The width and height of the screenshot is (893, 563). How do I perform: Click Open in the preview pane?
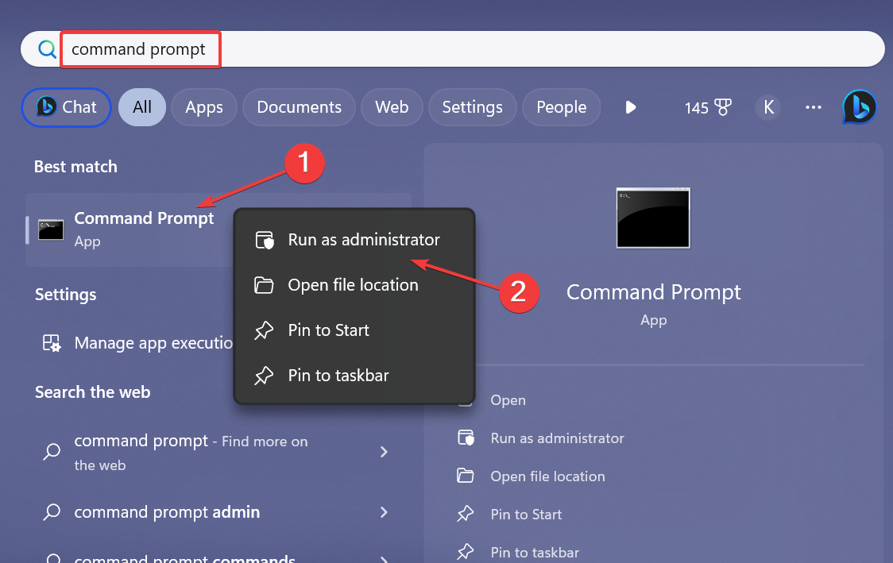click(508, 400)
